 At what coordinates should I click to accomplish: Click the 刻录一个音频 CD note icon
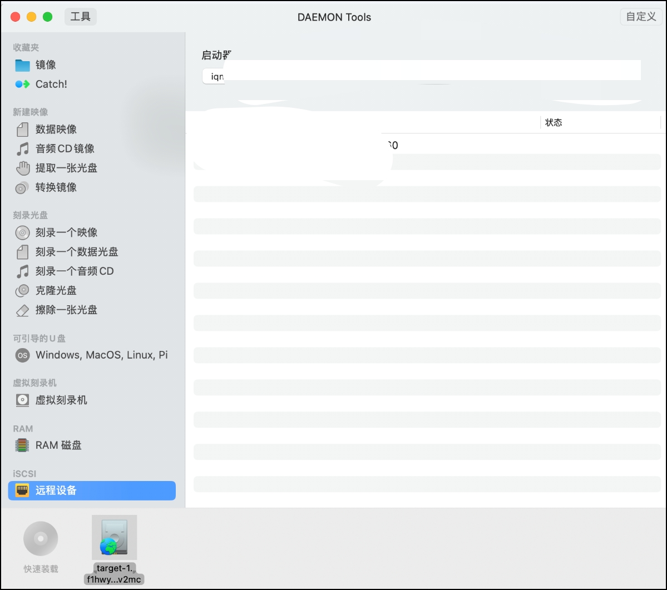tap(22, 271)
